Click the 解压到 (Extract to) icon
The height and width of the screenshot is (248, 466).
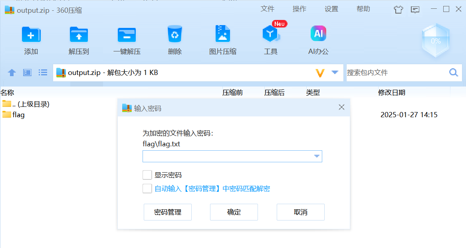click(x=79, y=35)
